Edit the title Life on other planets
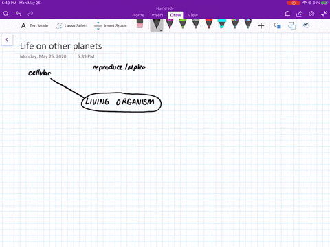The height and width of the screenshot is (247, 330). click(61, 46)
